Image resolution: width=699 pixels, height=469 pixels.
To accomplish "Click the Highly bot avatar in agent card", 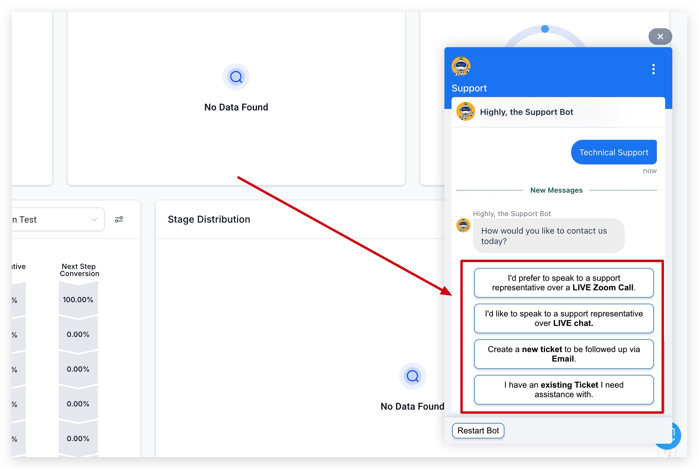I will pos(465,112).
